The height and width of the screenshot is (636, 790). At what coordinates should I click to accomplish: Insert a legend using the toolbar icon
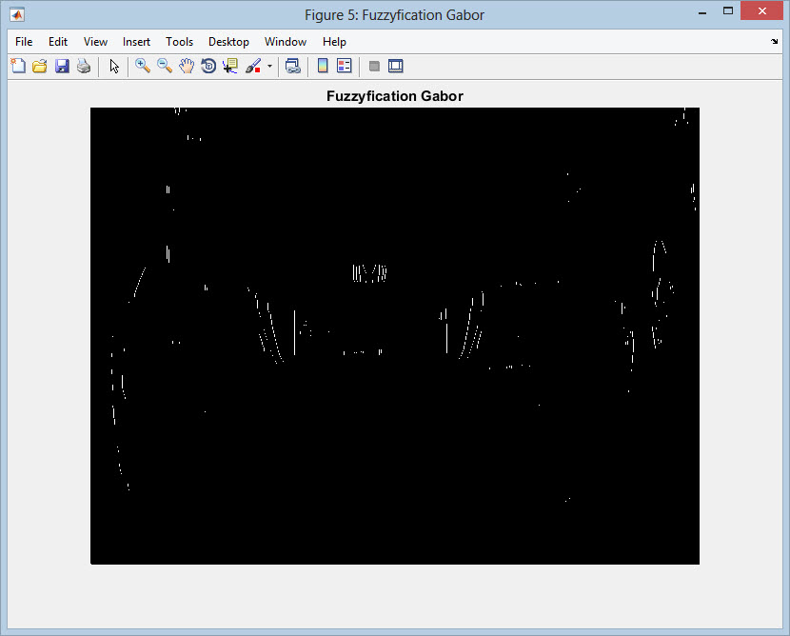pos(345,66)
